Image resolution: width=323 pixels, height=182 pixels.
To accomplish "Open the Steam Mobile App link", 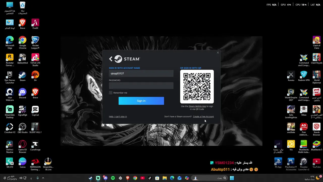I will tap(197, 106).
